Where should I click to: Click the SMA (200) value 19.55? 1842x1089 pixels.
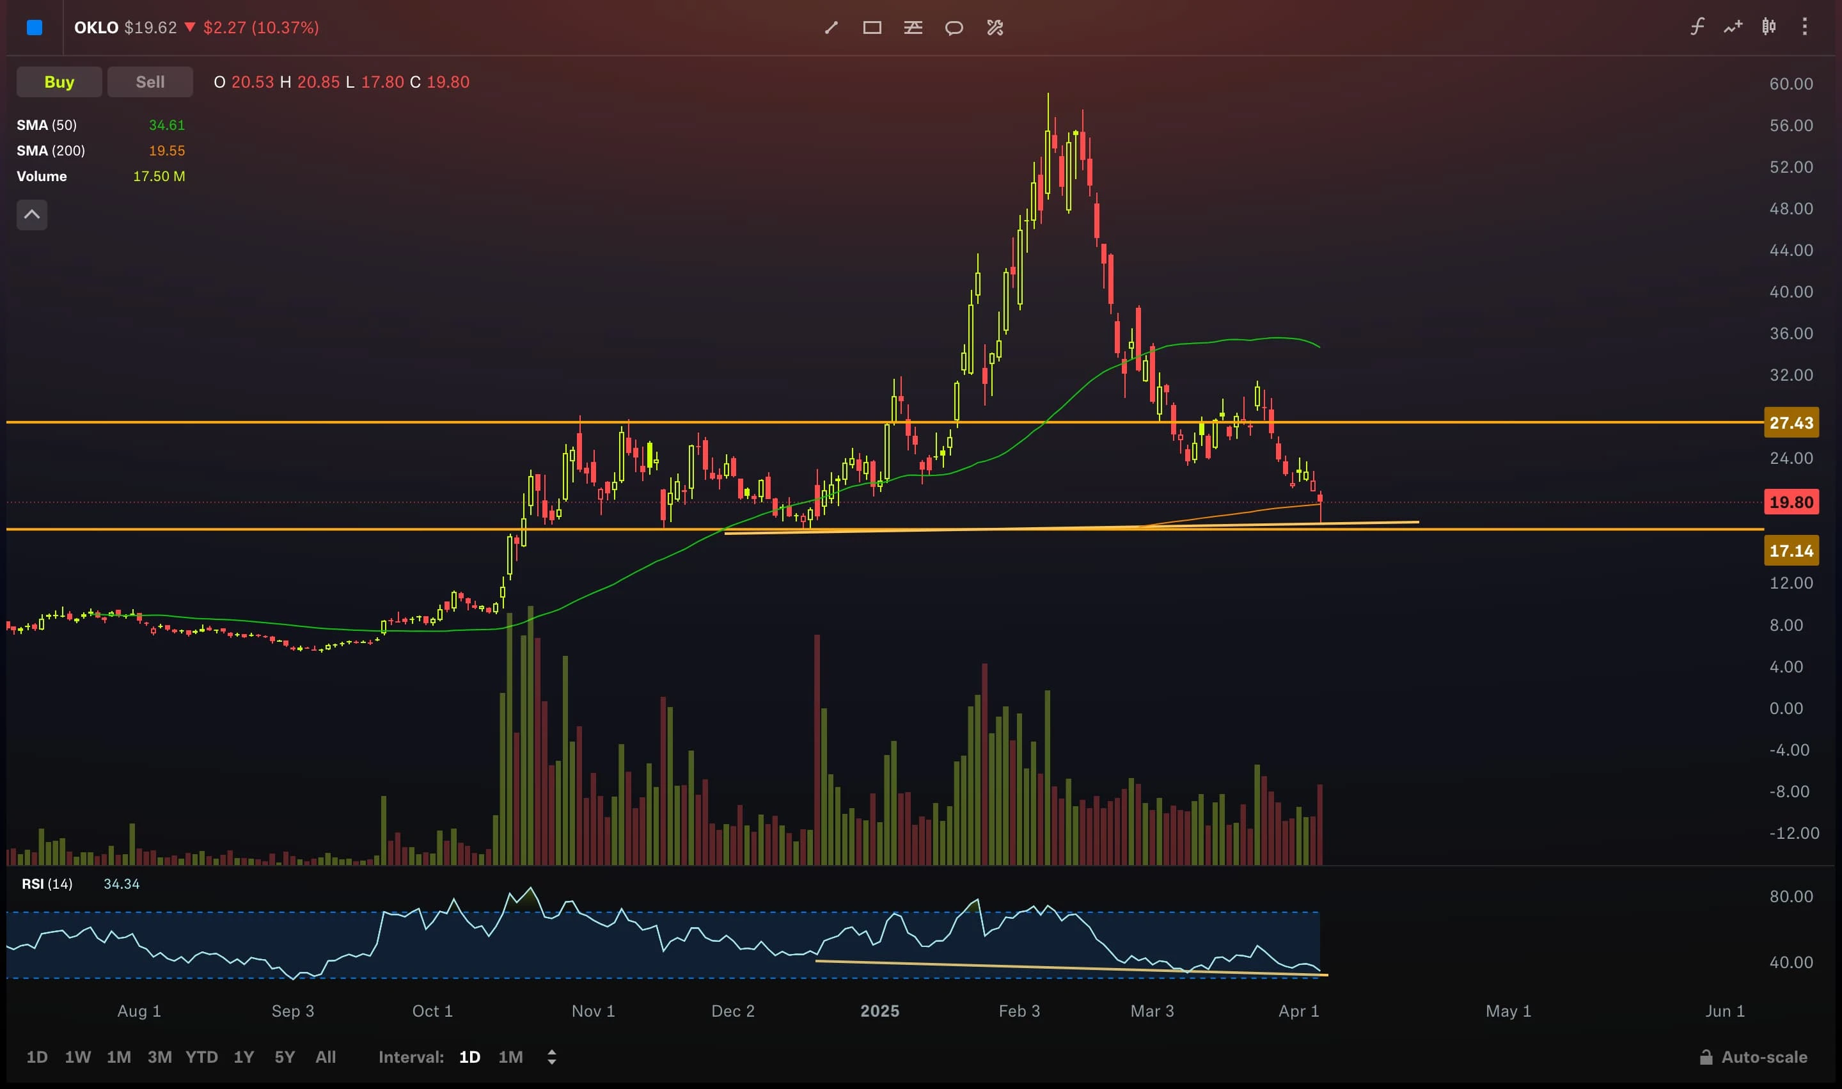coord(168,150)
